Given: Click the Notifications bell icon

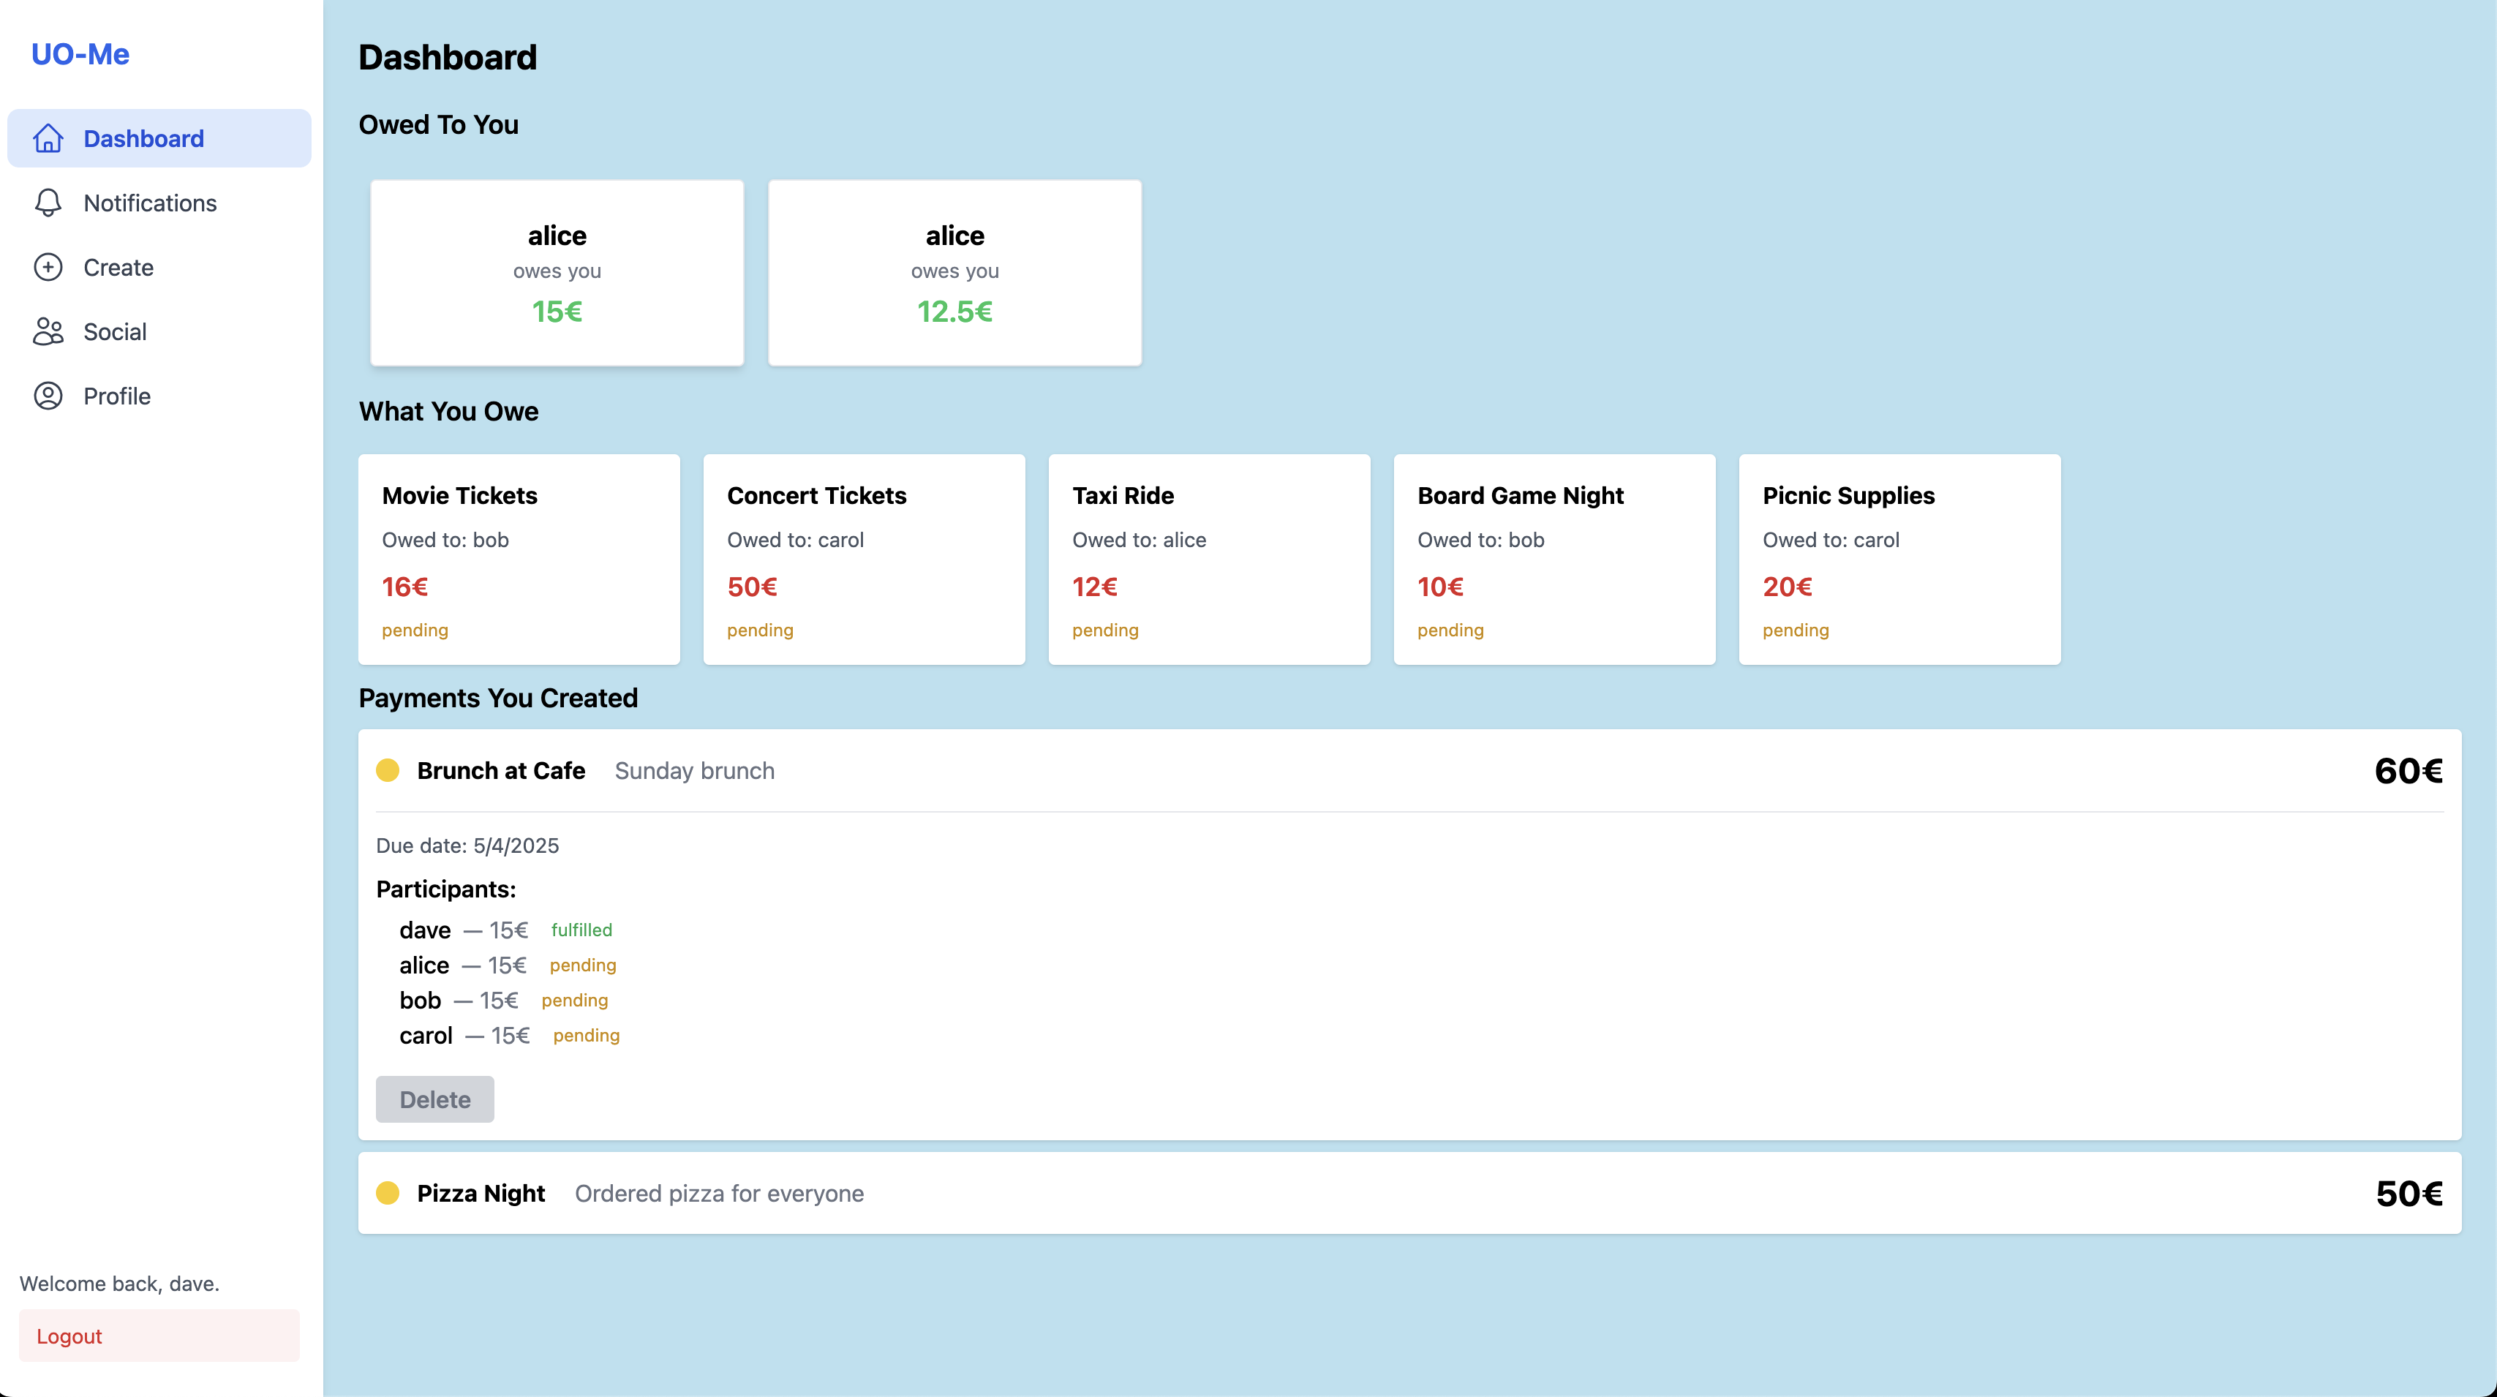Looking at the screenshot, I should pyautogui.click(x=48, y=203).
